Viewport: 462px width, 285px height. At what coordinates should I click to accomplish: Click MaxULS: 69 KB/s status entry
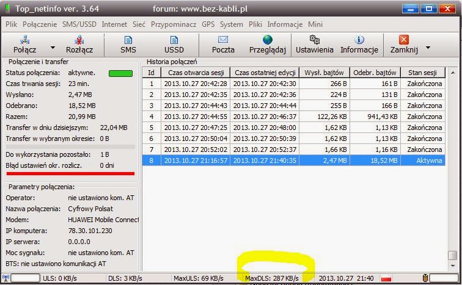click(x=198, y=278)
